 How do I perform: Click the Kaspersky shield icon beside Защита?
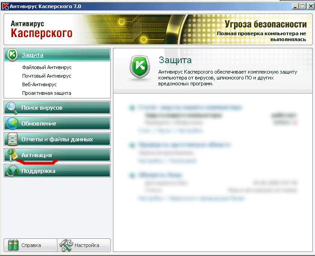pos(12,55)
